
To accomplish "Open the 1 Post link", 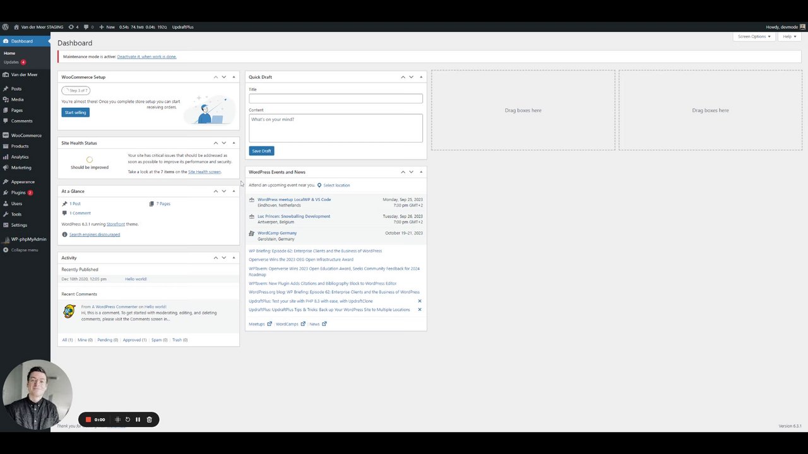I will (x=75, y=204).
